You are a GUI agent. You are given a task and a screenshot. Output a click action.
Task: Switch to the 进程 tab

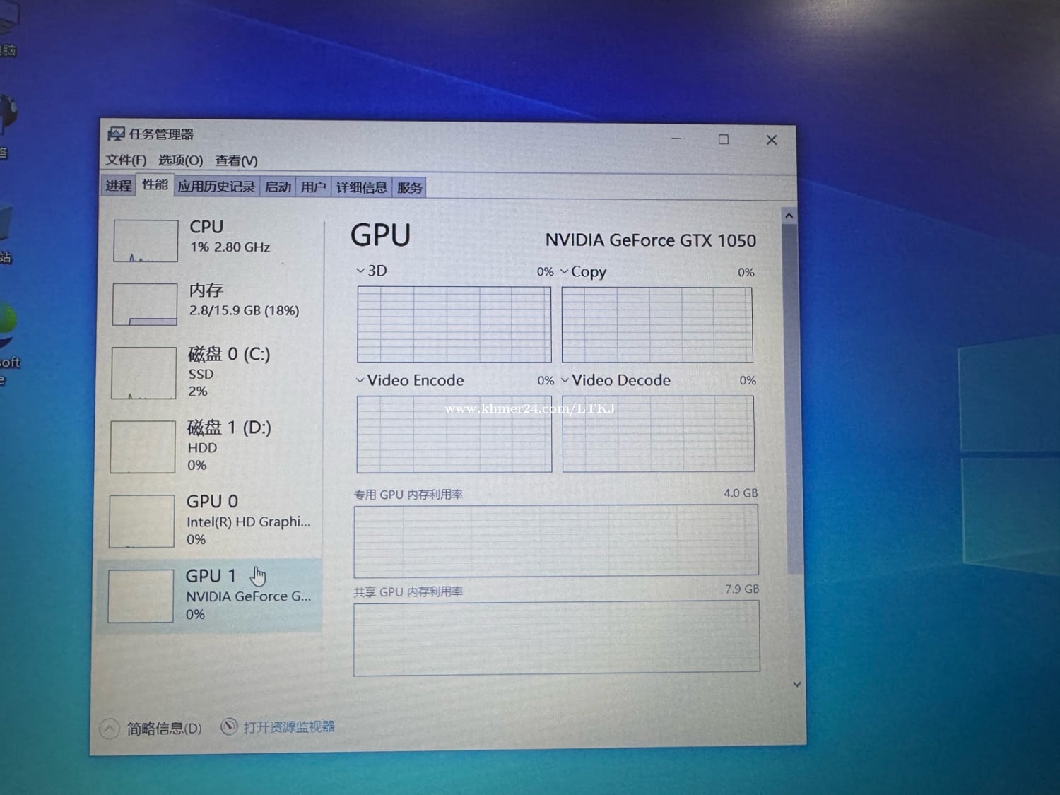click(x=119, y=186)
